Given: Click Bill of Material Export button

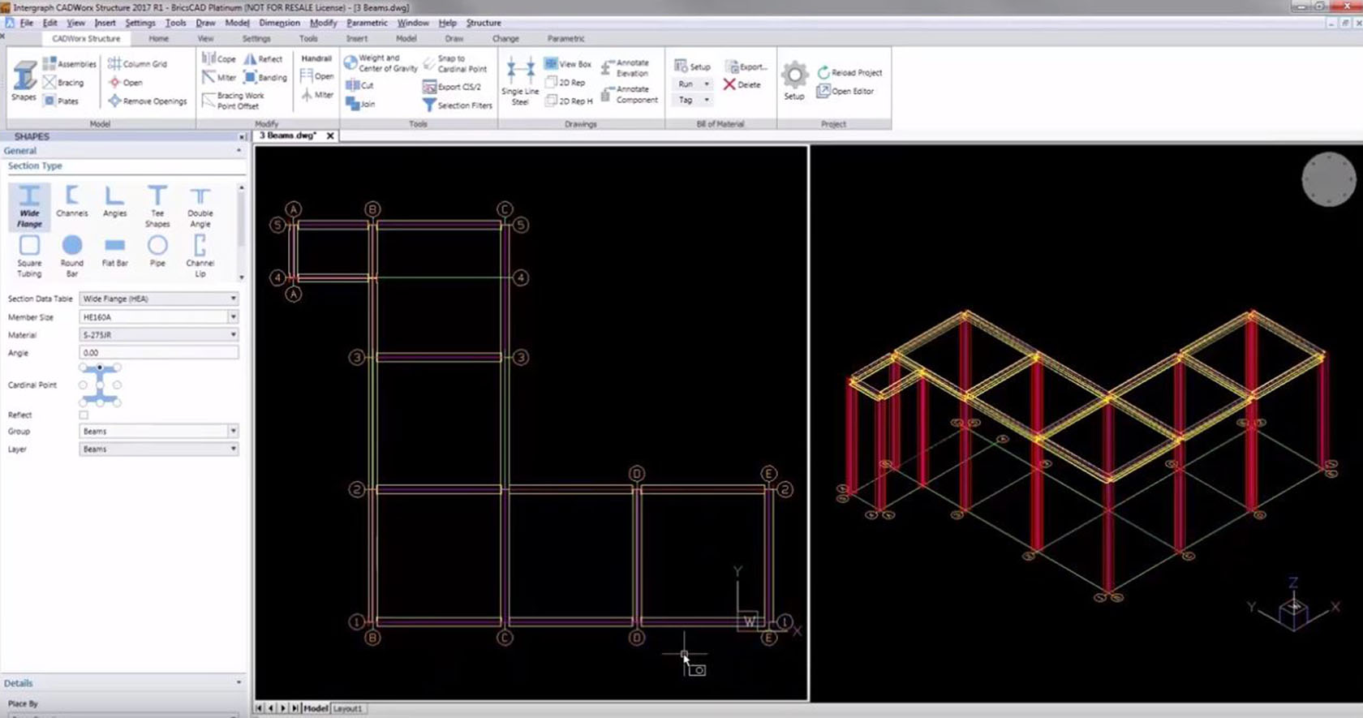Looking at the screenshot, I should click(x=746, y=67).
